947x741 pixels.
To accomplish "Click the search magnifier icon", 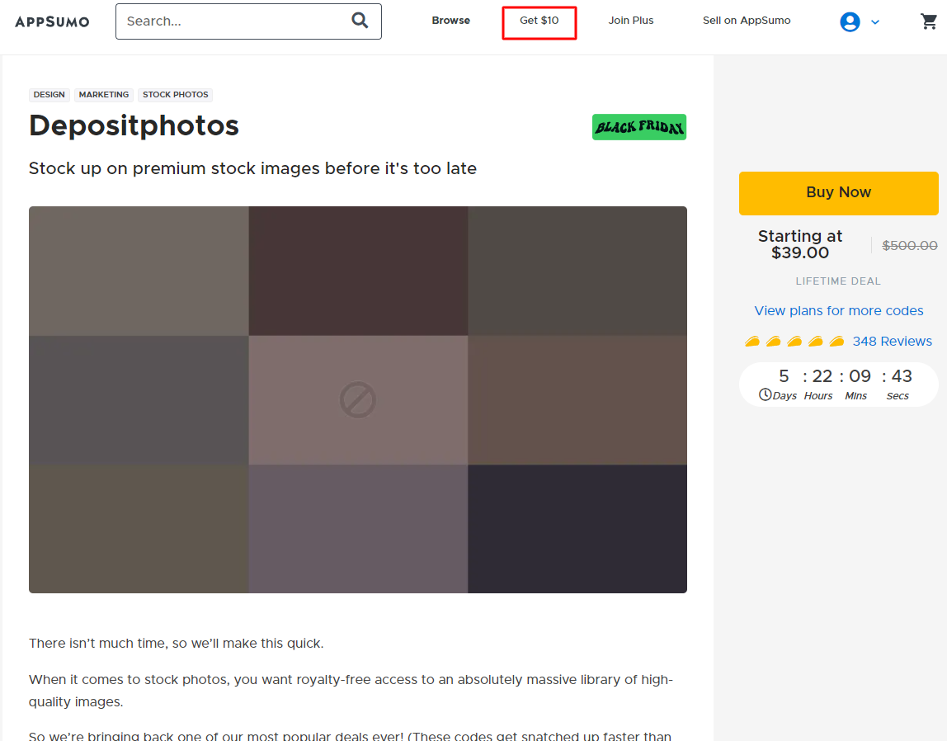I will click(360, 21).
